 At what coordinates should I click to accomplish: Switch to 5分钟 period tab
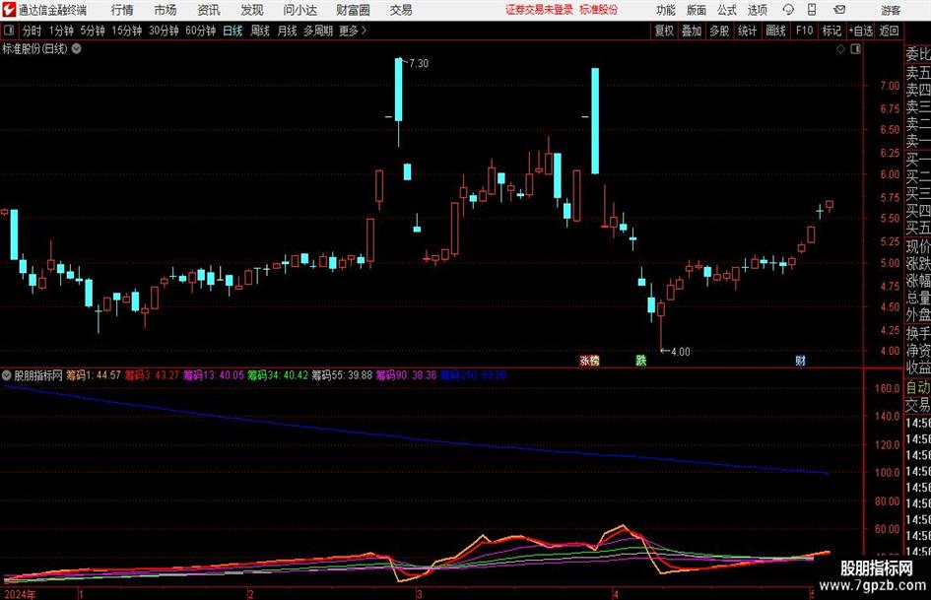[x=93, y=31]
